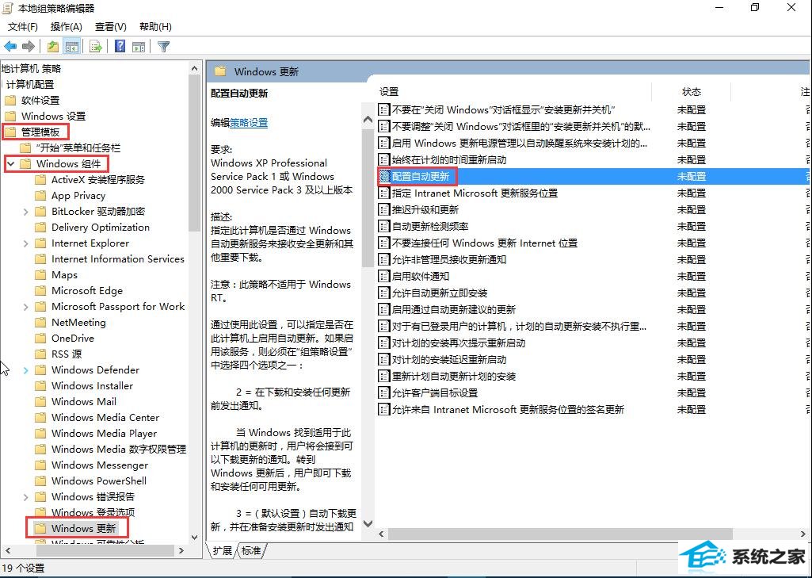Image resolution: width=812 pixels, height=578 pixels.
Task: Click the policy icon next to 推迟升级和更新
Action: [x=383, y=210]
